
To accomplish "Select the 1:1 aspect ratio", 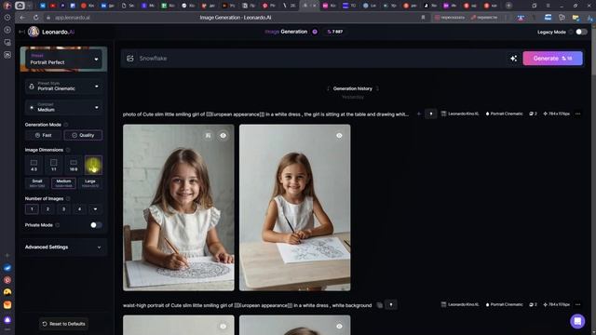I will [x=54, y=165].
